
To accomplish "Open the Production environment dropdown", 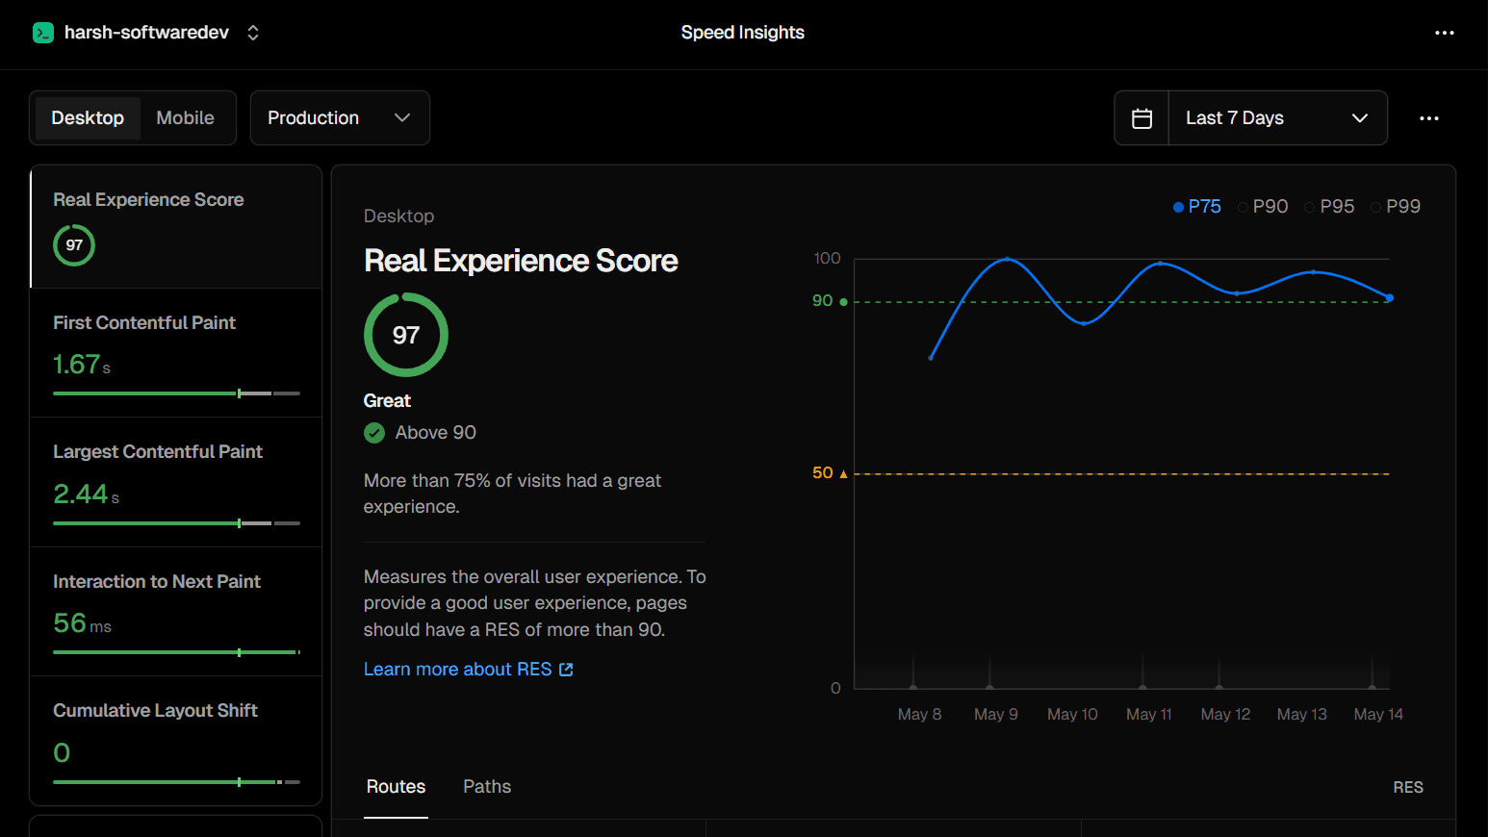I will [340, 118].
